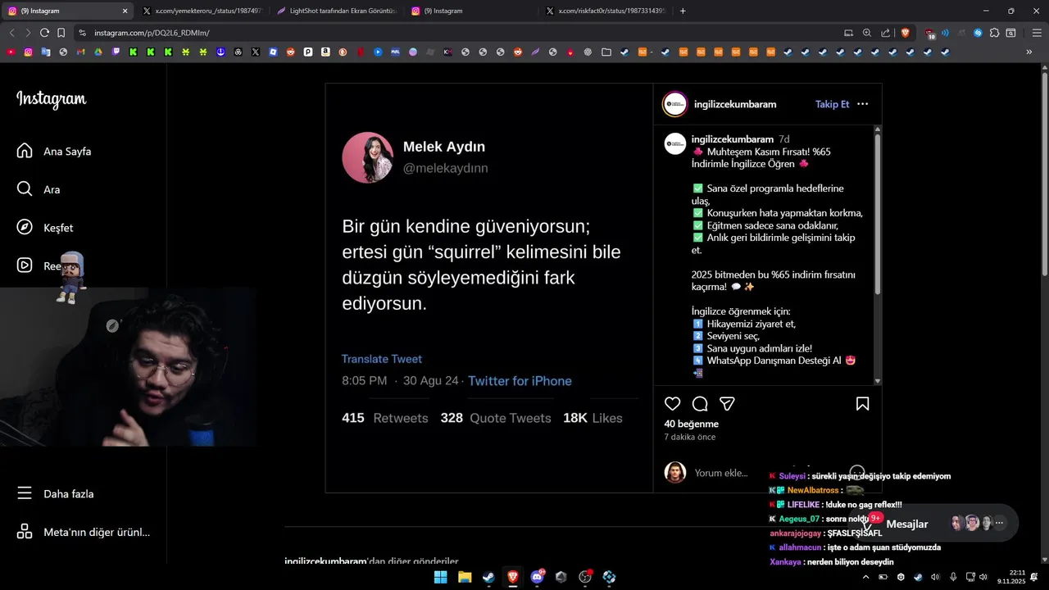Open the Daha fazla menu
The image size is (1049, 590).
[56, 494]
